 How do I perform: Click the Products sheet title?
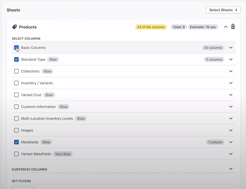coord(28,27)
